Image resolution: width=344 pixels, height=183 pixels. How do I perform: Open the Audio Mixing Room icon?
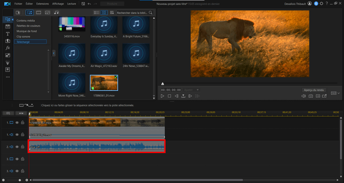8,70
